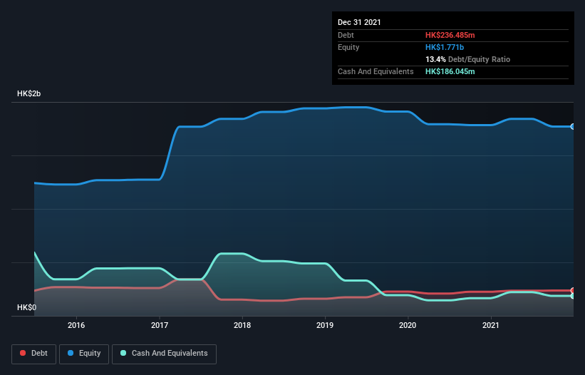Click the tooltip Cash And Equivalents label
This screenshot has height=375, width=585.
(376, 71)
